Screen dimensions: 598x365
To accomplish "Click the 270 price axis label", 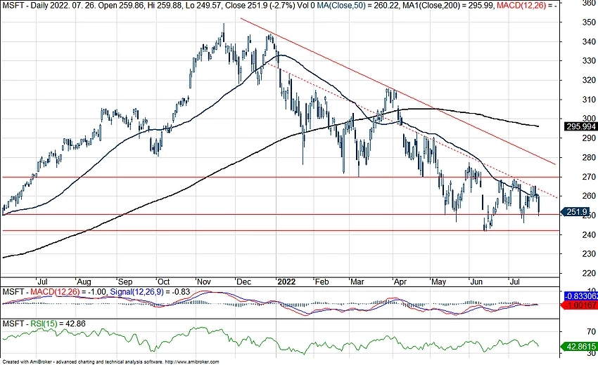I will point(589,177).
